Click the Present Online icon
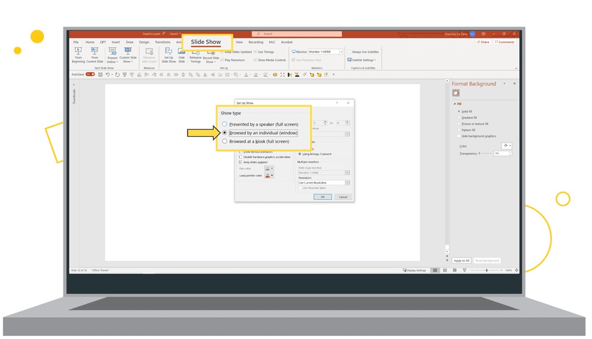This screenshot has width=592, height=339. pyautogui.click(x=112, y=56)
